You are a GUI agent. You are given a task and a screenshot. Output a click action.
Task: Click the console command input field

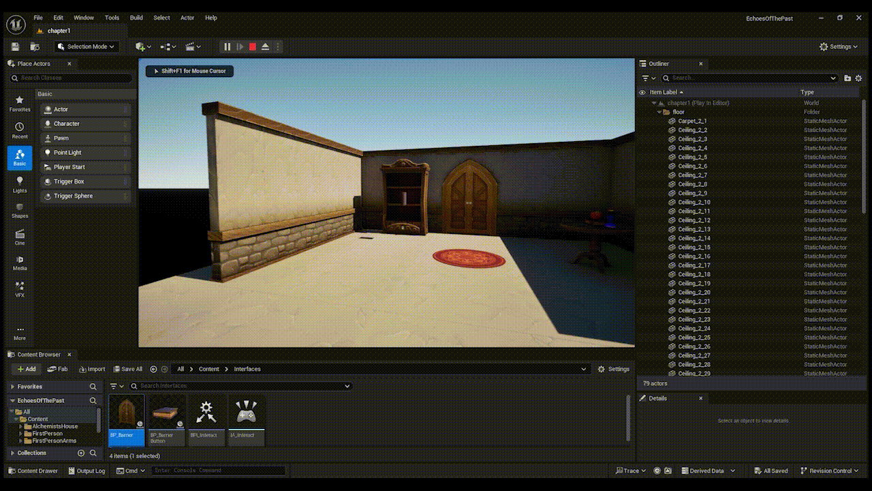pos(218,471)
